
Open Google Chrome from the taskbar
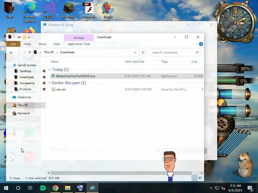pos(55,188)
